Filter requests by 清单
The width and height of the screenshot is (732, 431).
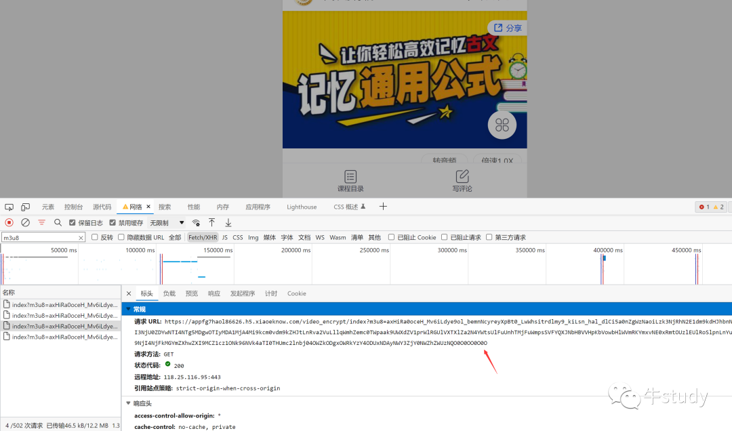tap(357, 237)
